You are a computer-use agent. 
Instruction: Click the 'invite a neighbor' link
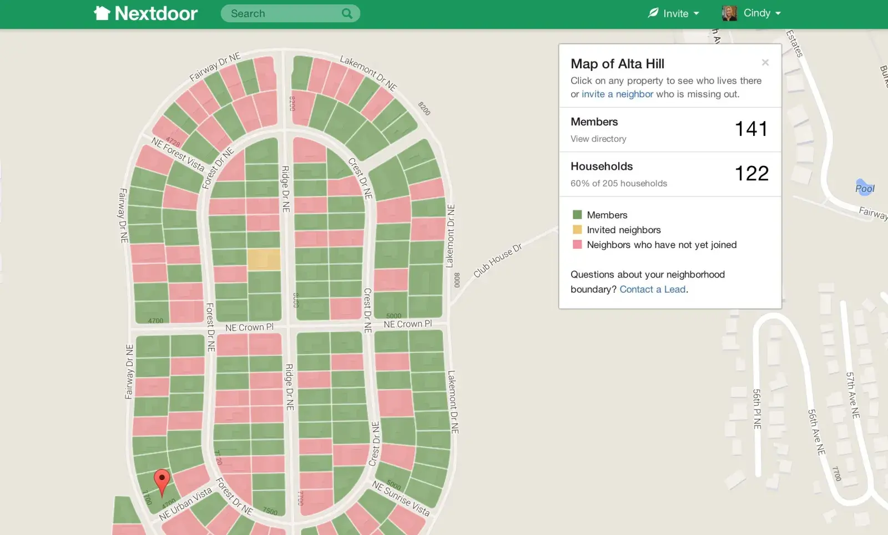tap(617, 94)
